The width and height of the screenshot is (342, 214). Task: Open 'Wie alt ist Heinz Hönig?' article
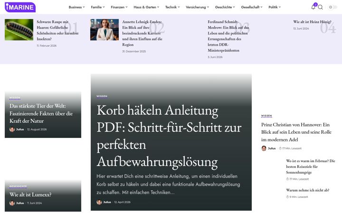click(312, 22)
